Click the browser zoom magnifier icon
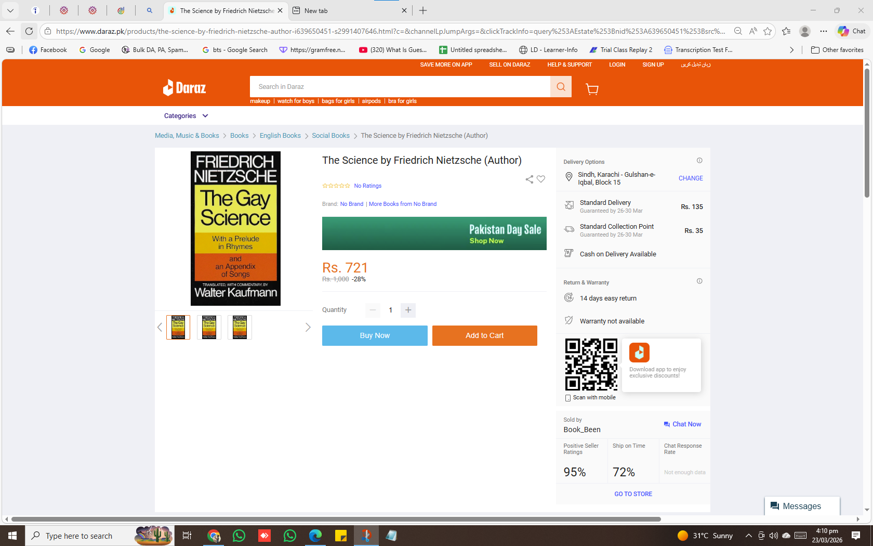Screen dimensions: 873x546 pos(738,31)
